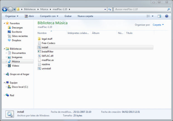Open the Carpeta arrange-by dropdown
The width and height of the screenshot is (173, 121).
[x=158, y=25]
